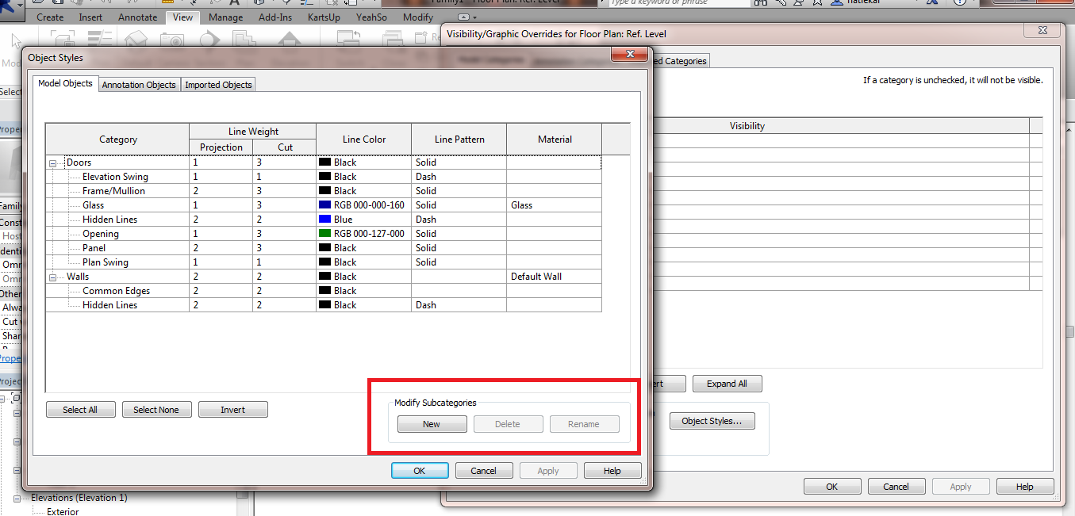This screenshot has width=1075, height=516.
Task: Click the Tag by Category icon
Action: (213, 3)
